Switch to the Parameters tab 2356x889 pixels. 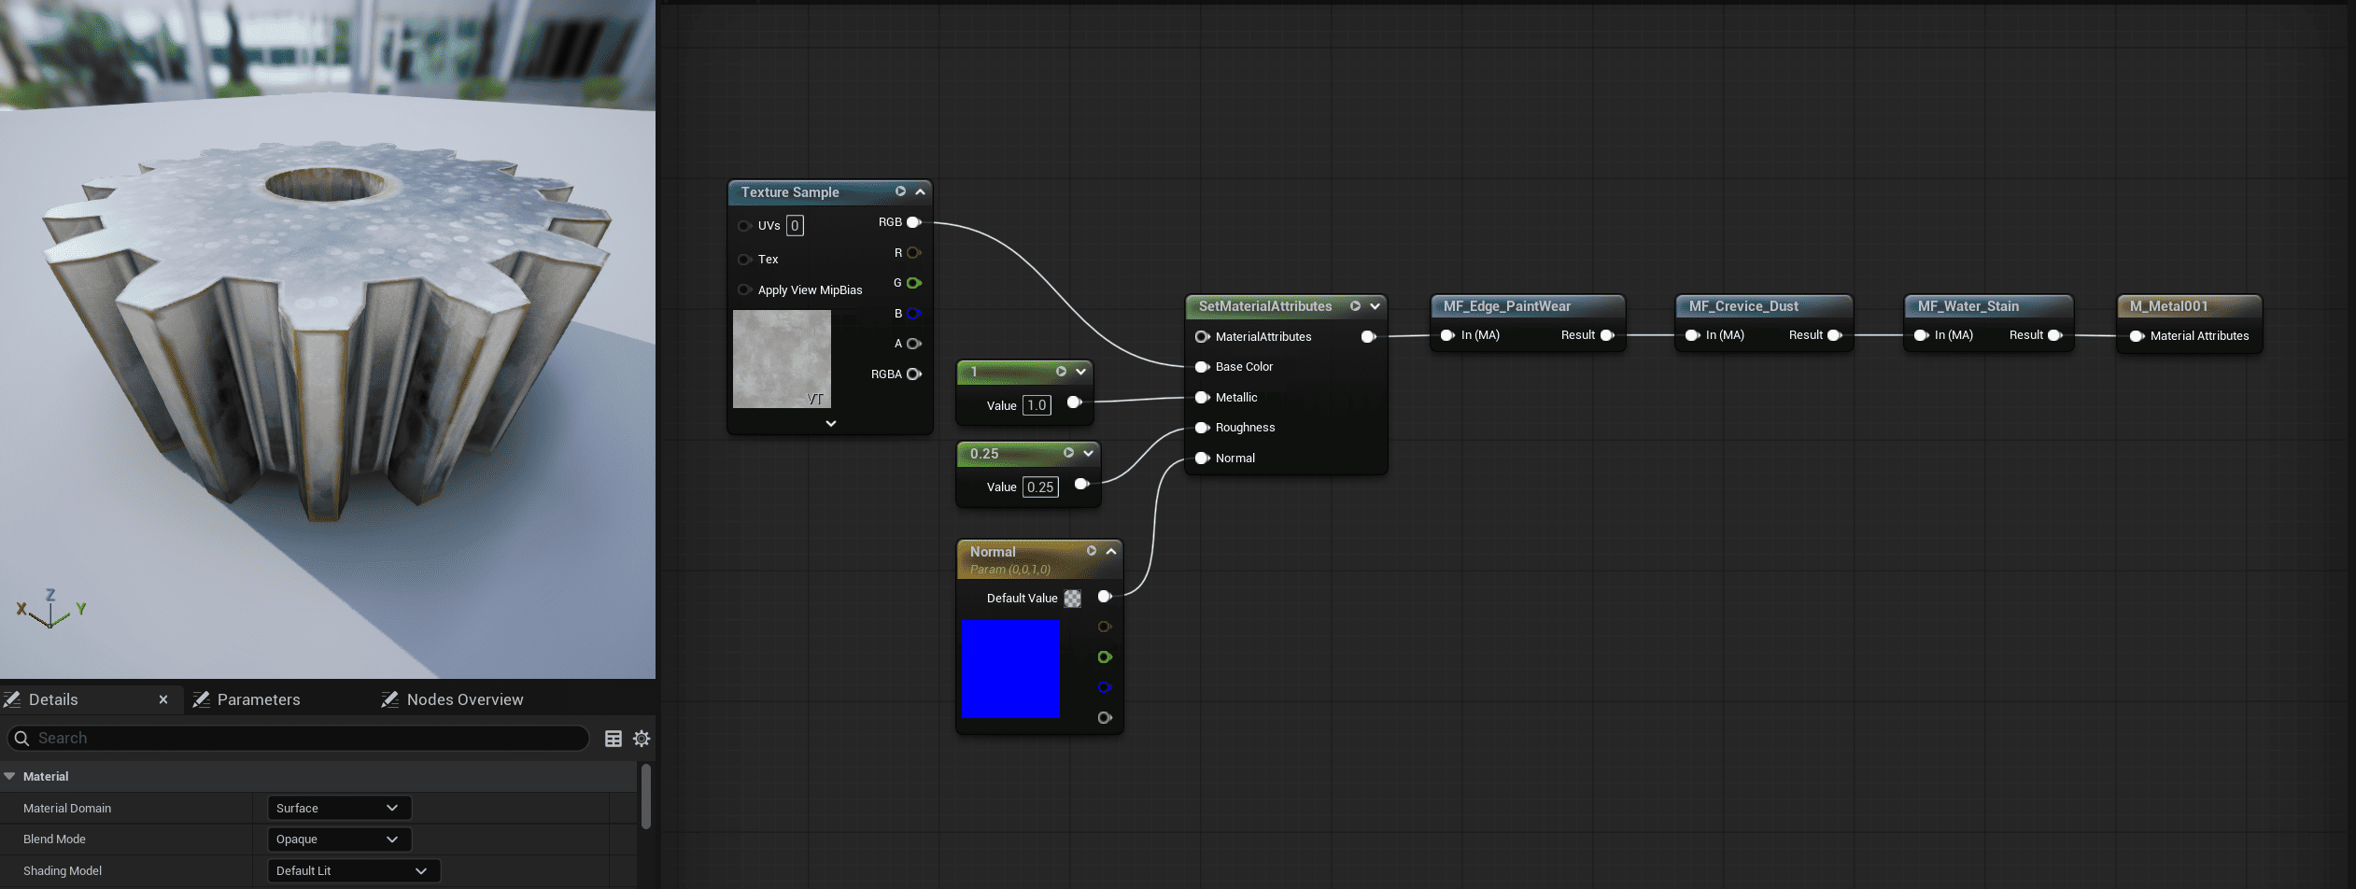[258, 699]
